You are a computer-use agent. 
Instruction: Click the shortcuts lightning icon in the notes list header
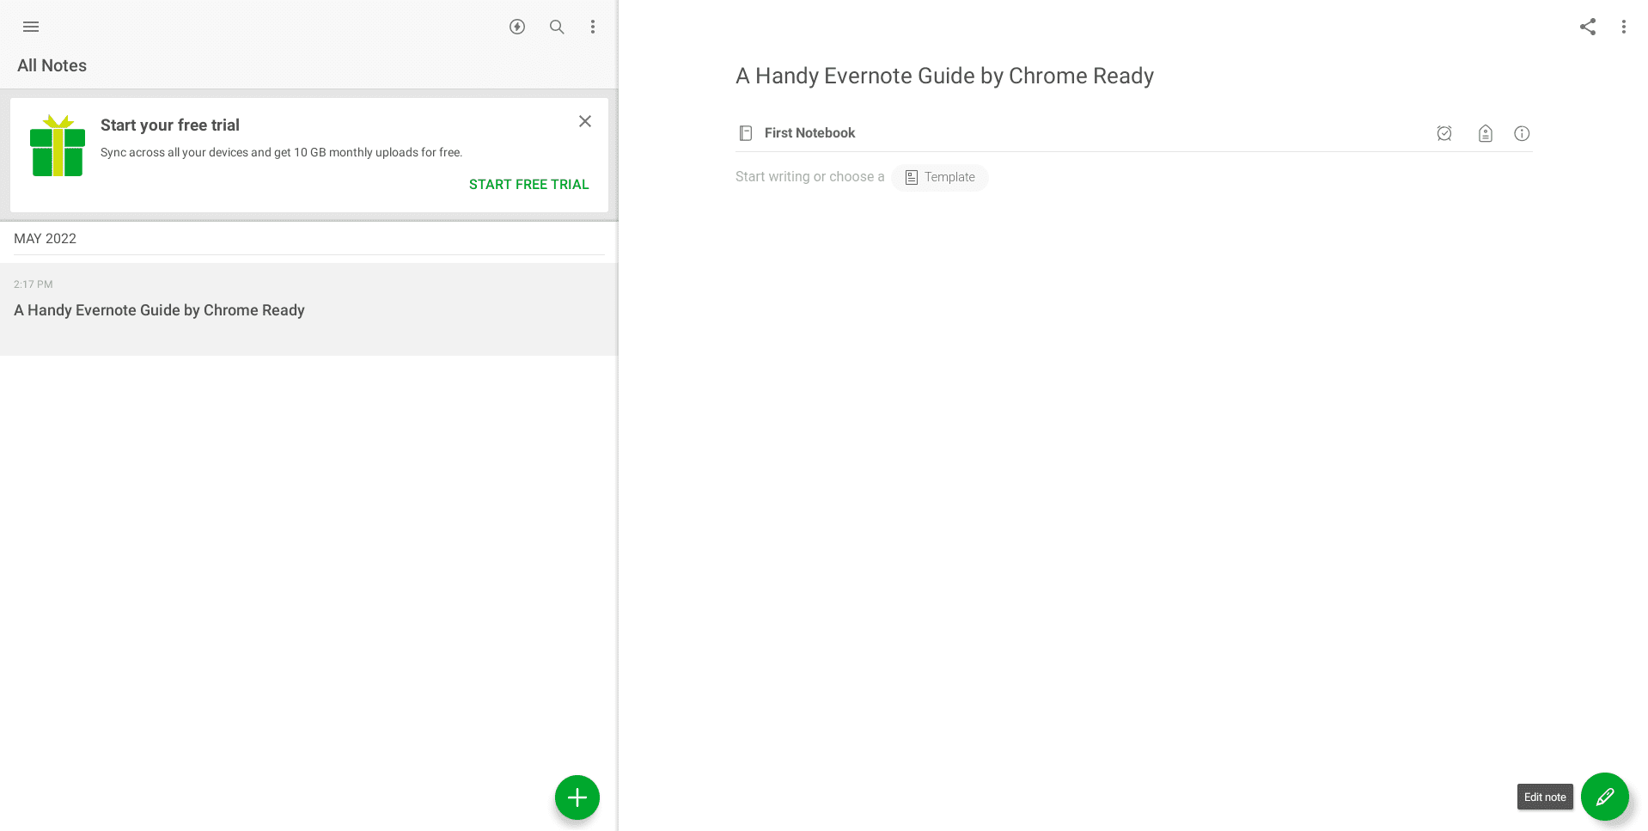(x=517, y=27)
